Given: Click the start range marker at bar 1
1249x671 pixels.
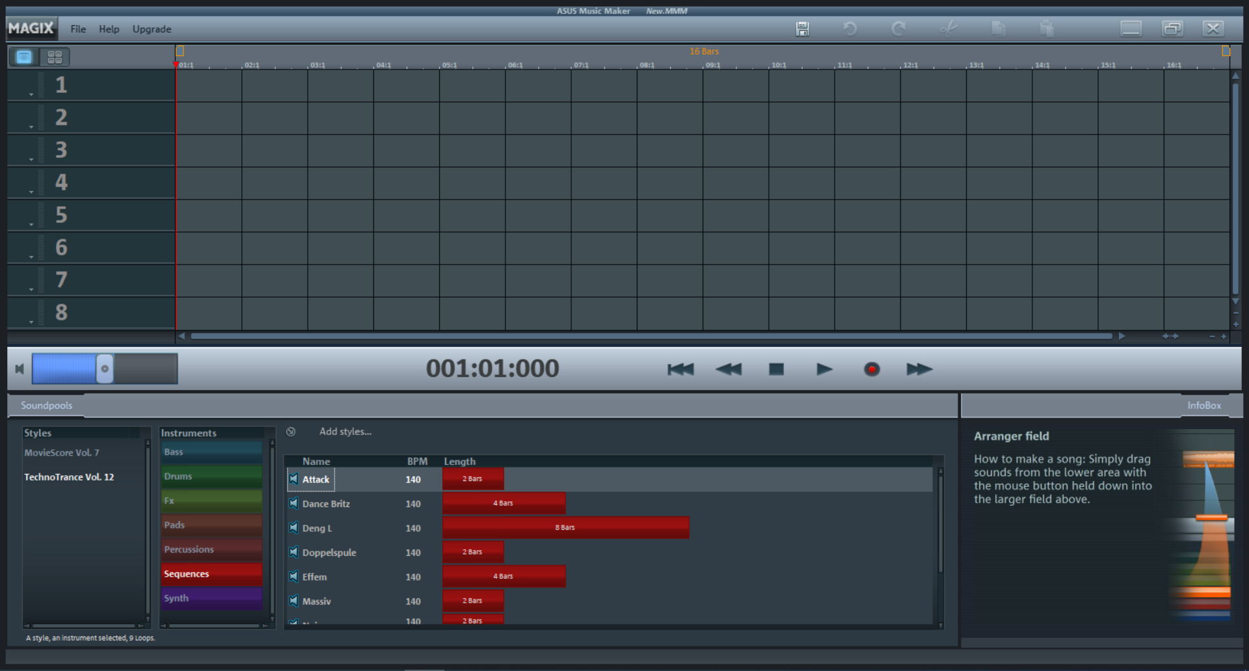Looking at the screenshot, I should (180, 51).
